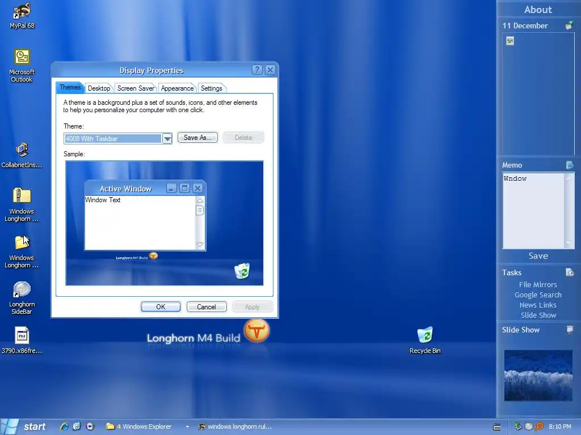Viewport: 581px width, 435px height.
Task: Click the Tasks panel header icon
Action: [570, 272]
